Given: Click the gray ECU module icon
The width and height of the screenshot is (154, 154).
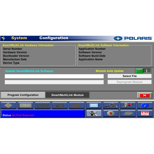Looking at the screenshot, I should tap(128, 113).
